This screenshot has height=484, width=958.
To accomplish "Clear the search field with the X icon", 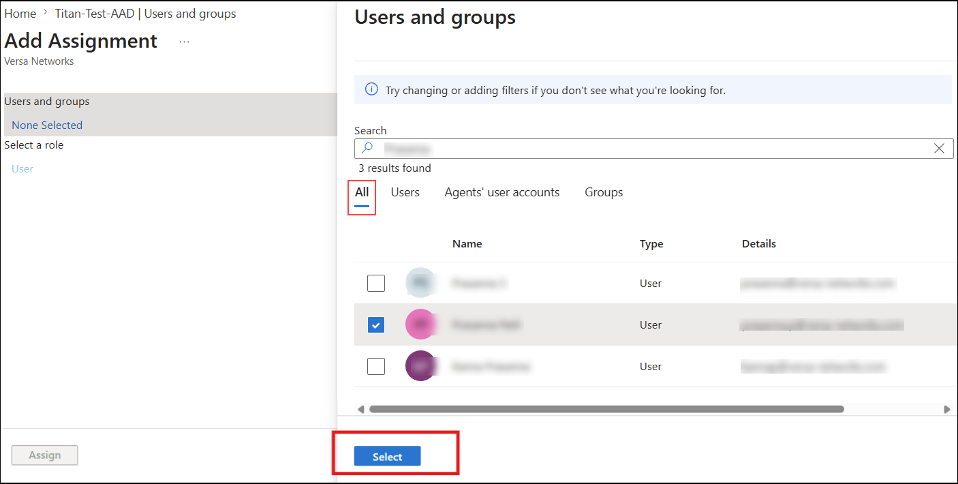I will click(x=939, y=148).
